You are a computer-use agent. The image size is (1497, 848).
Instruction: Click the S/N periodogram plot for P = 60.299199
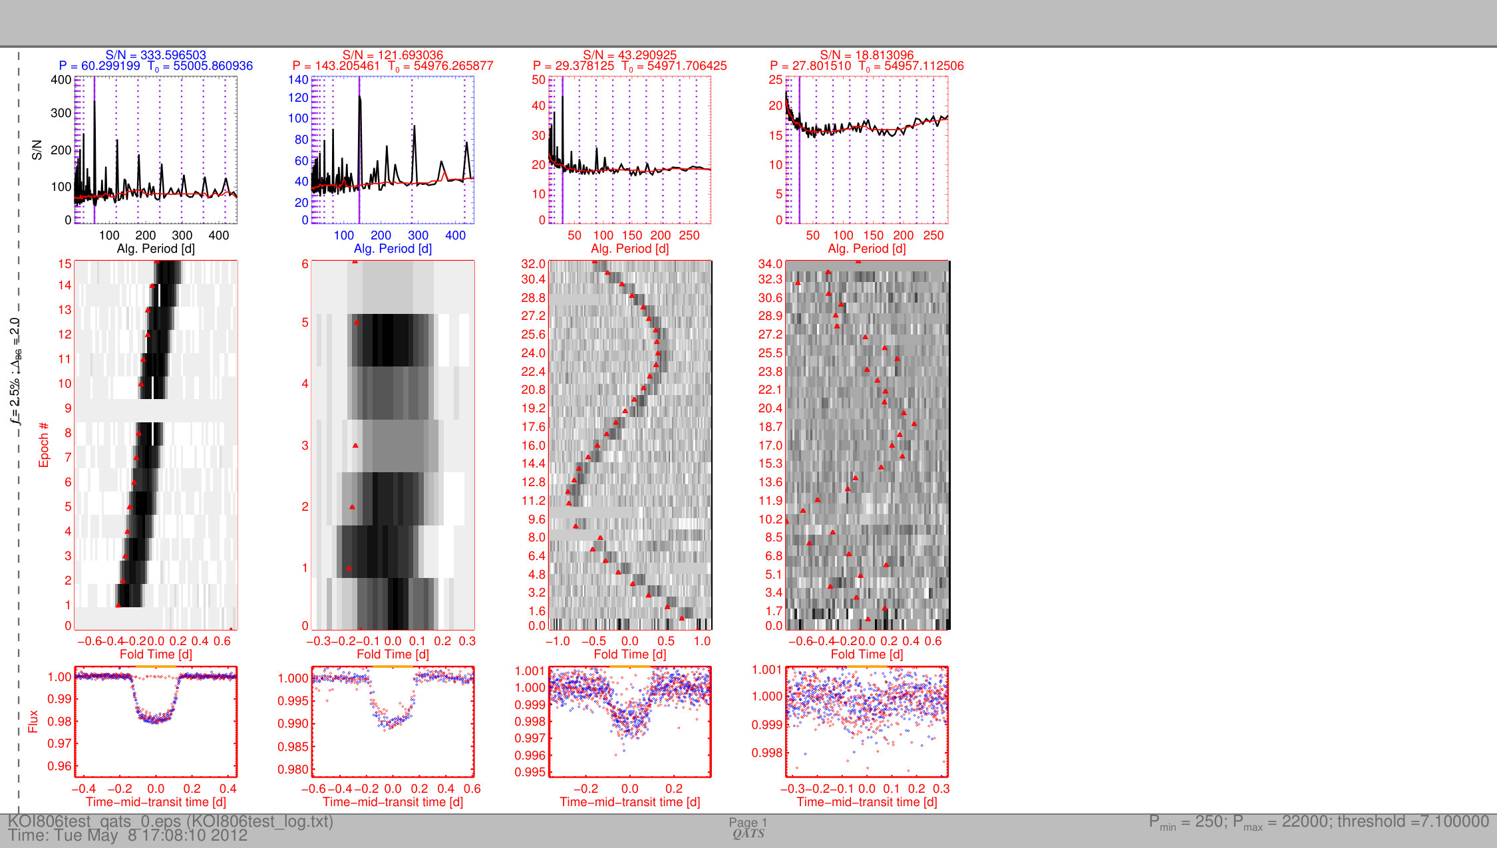[x=156, y=150]
